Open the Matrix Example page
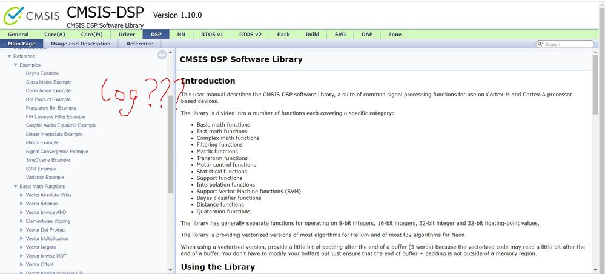Viewport: 605px width, 274px height. 42,142
